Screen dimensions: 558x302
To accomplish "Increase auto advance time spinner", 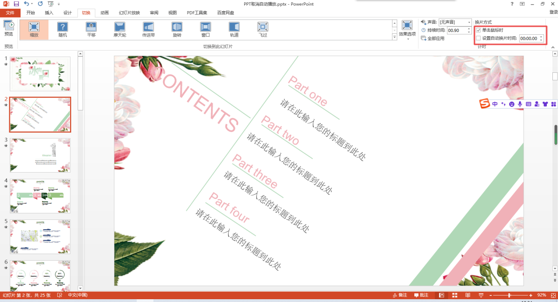I will [541, 37].
